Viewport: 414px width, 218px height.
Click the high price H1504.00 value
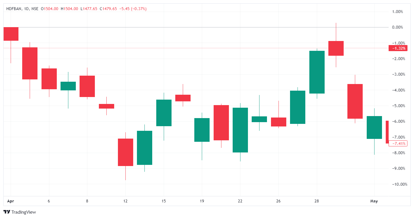[x=69, y=9]
